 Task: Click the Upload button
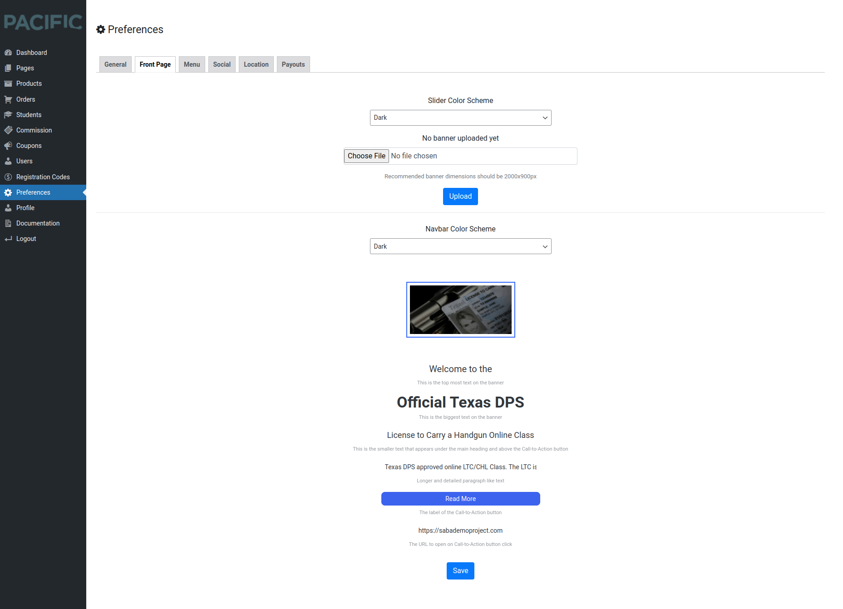[460, 196]
